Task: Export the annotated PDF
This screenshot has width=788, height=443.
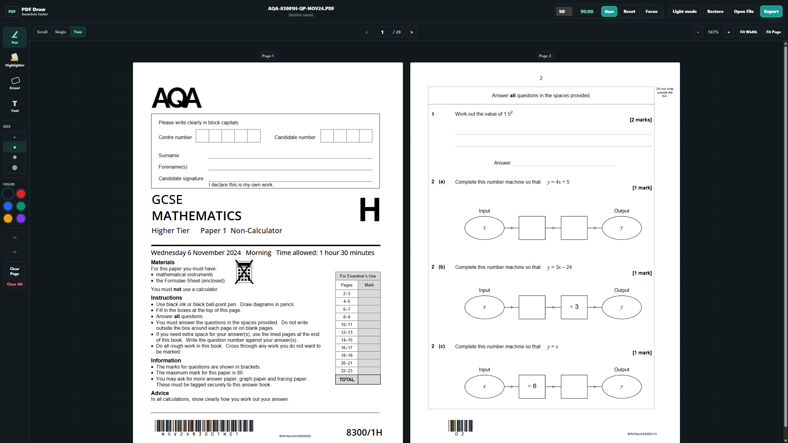Action: (771, 11)
